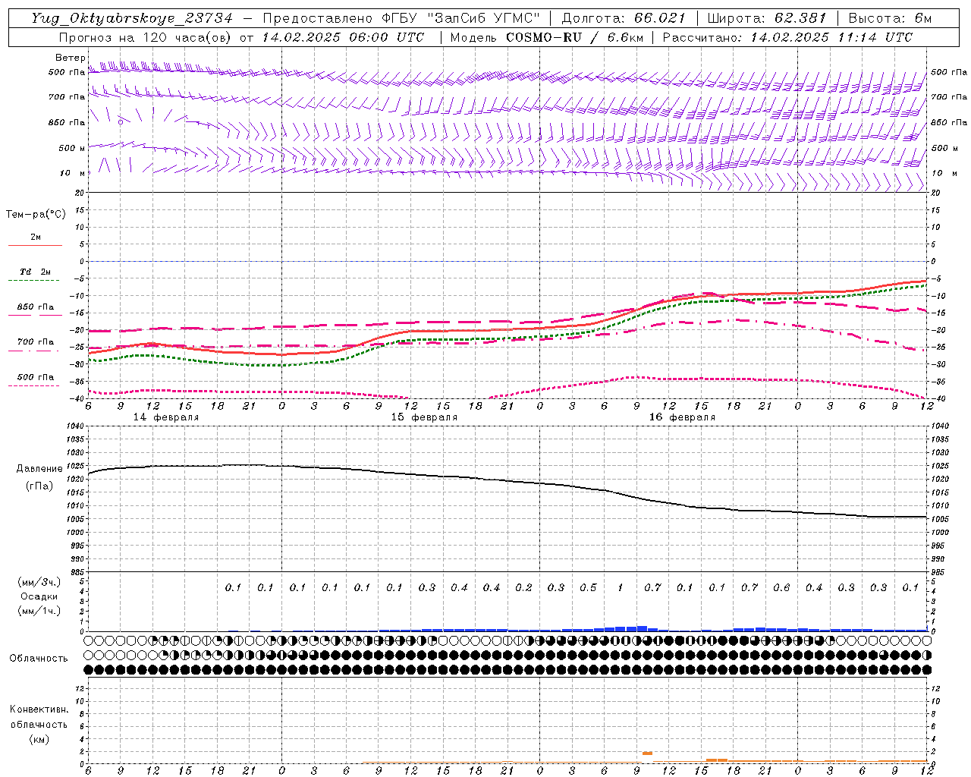Click the 700 гПа temperature legend entry
The height and width of the screenshot is (777, 971).
(36, 342)
